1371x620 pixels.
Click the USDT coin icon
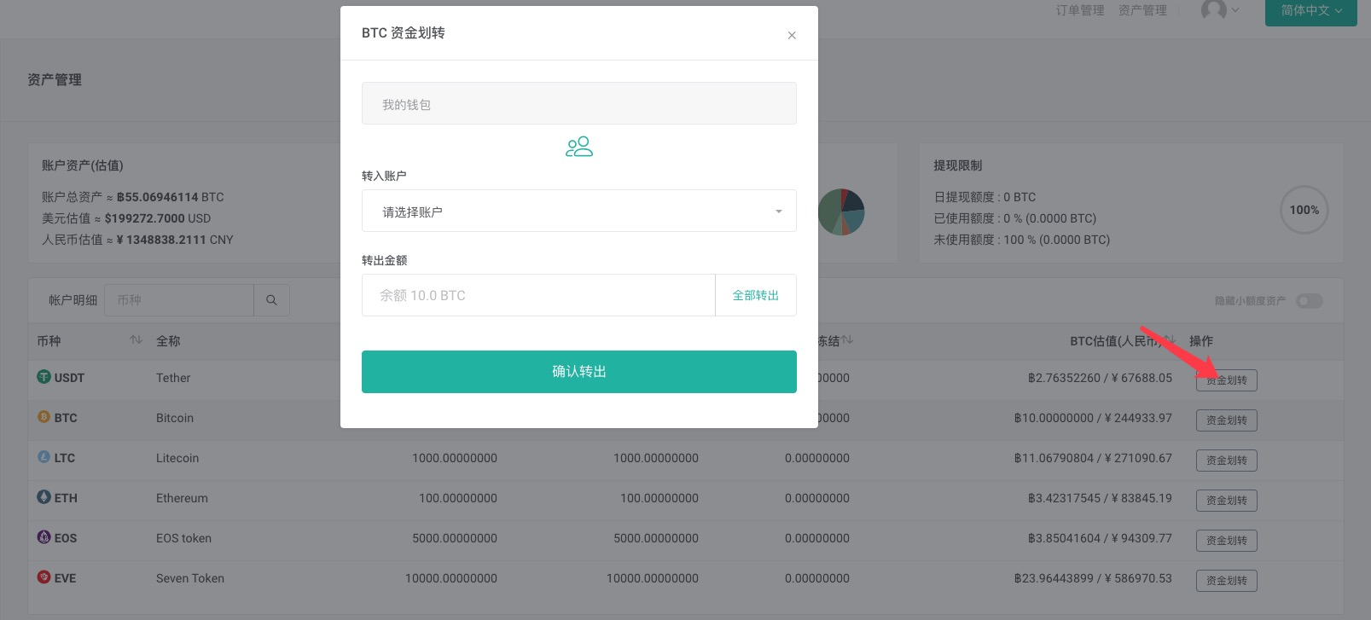click(44, 377)
